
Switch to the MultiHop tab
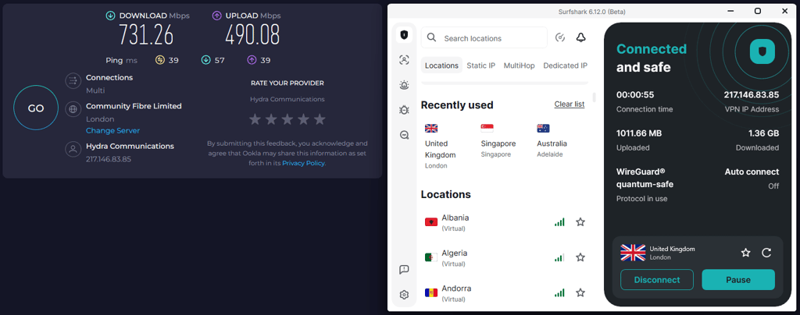[520, 65]
